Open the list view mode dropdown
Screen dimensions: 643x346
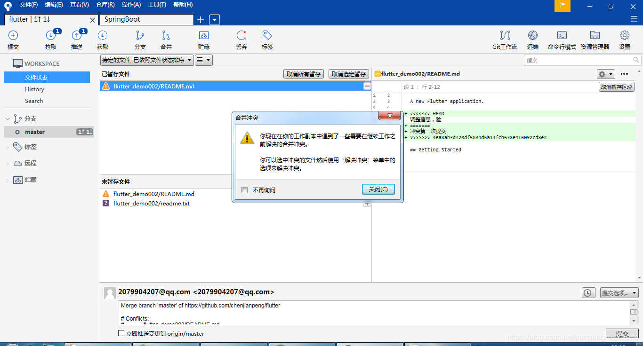204,60
